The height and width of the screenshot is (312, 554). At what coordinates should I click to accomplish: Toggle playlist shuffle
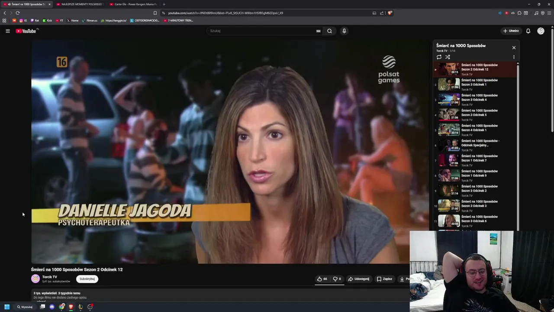click(x=448, y=57)
